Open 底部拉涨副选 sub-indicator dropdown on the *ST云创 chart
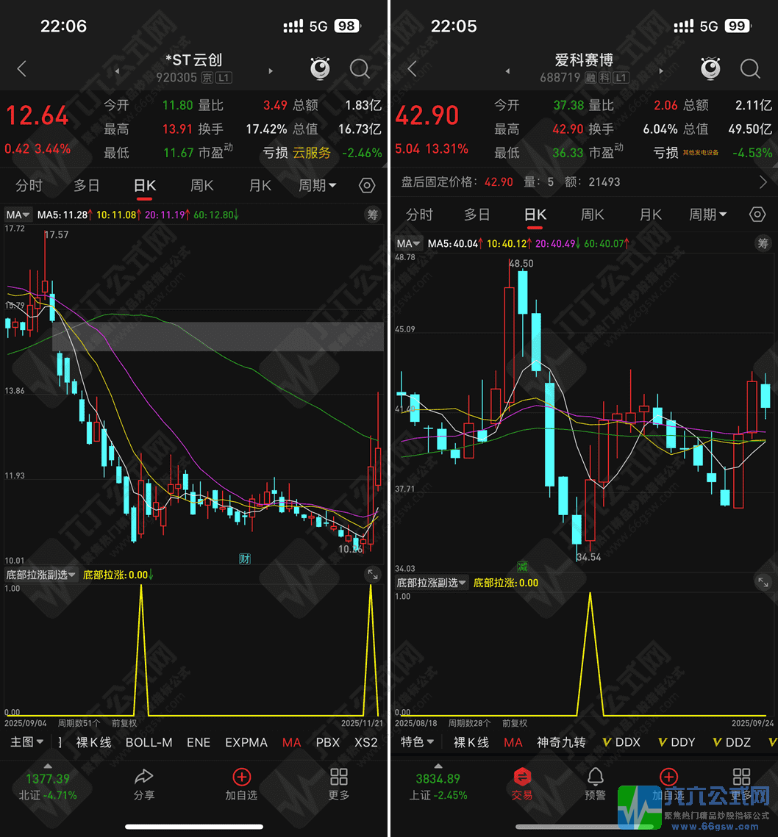 point(40,575)
